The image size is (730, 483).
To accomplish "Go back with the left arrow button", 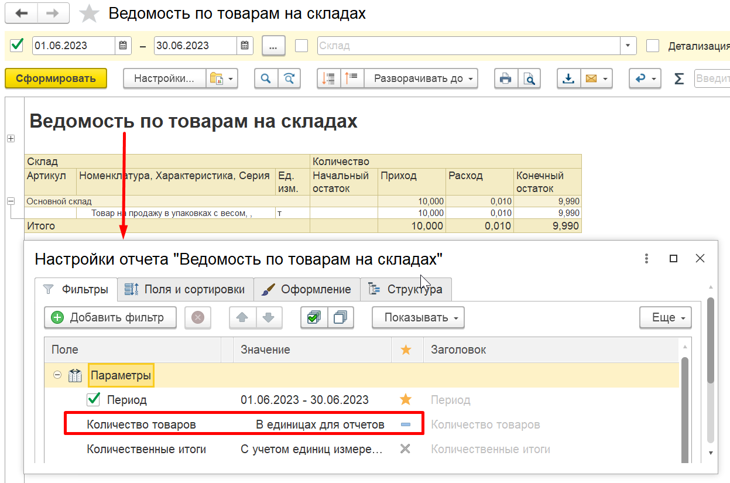I will coord(21,13).
